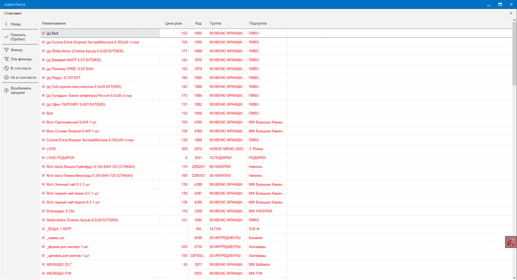
Task: Click the red X icon beside Schweppes 0,33л
Action: [43, 211]
